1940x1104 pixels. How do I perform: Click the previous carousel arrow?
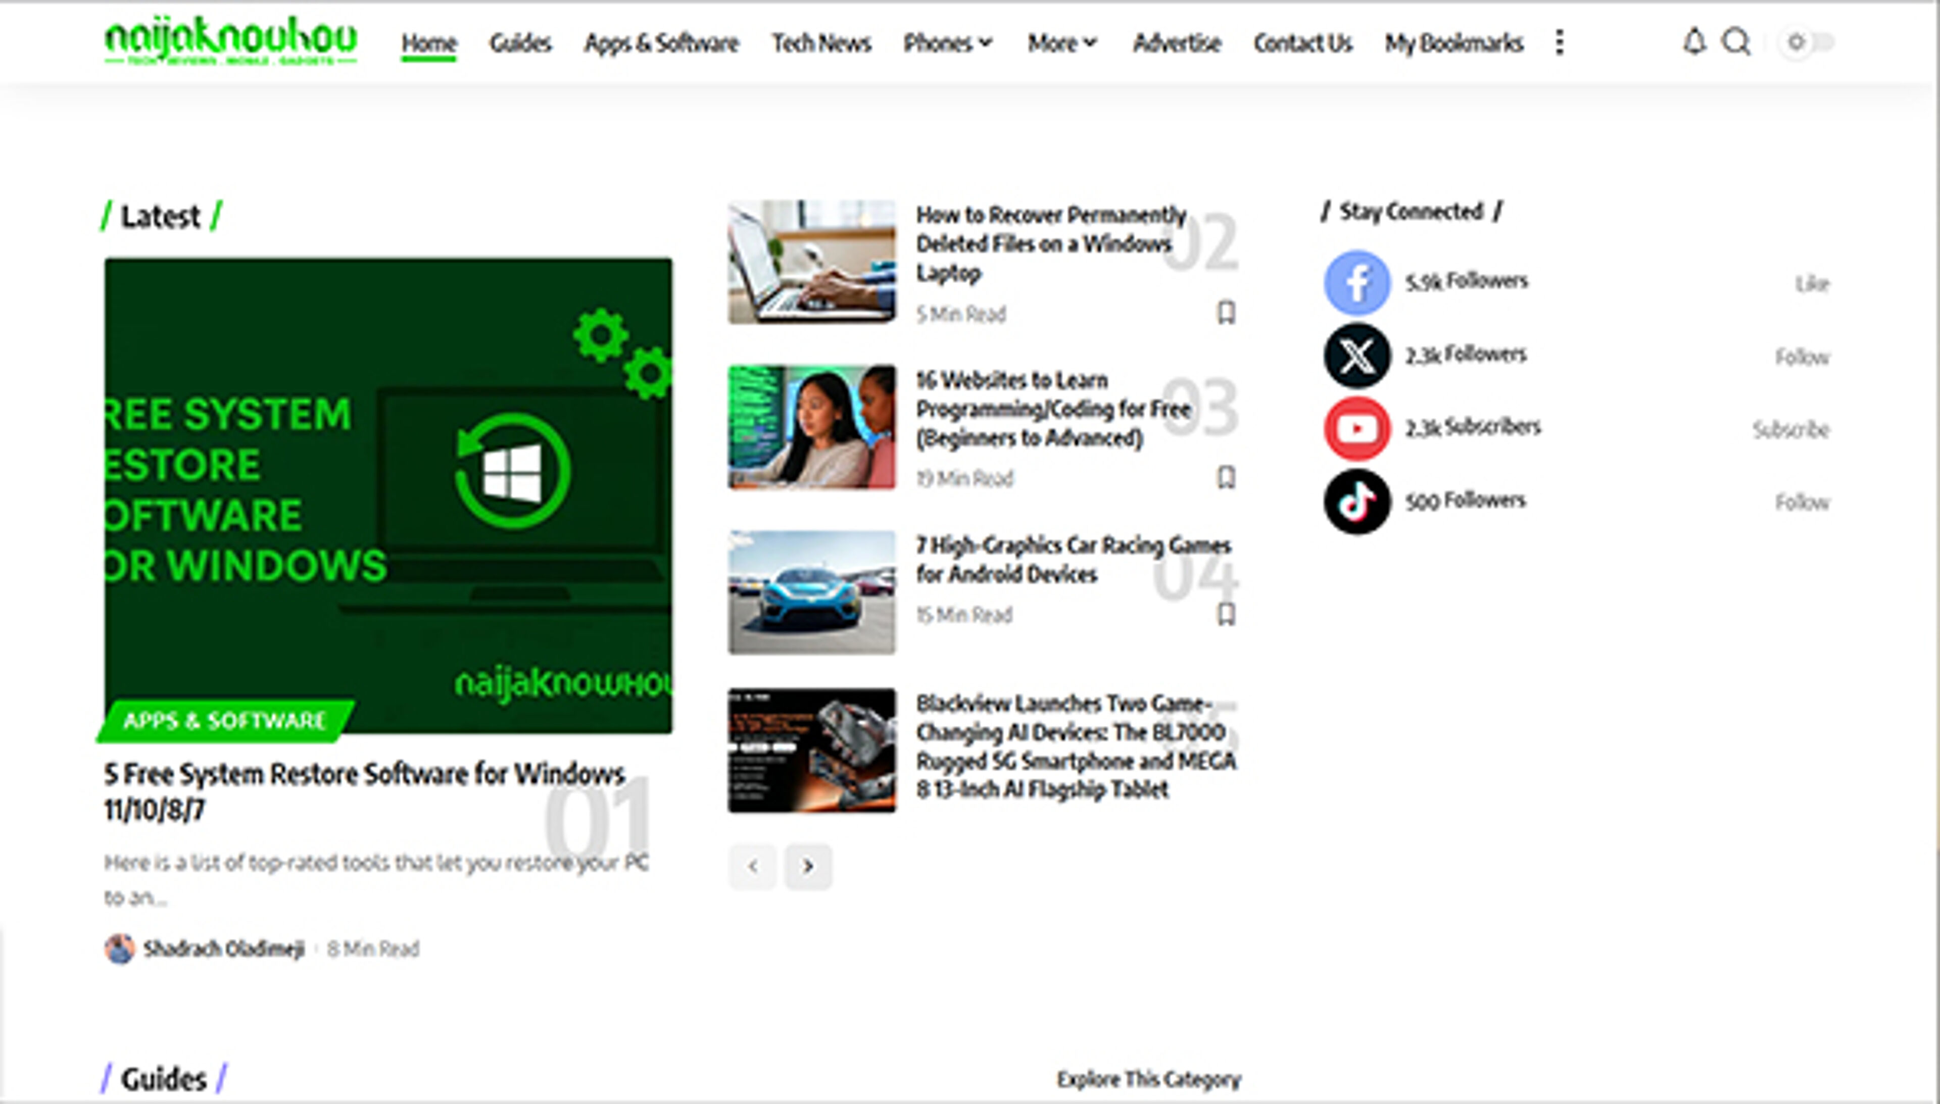(x=752, y=867)
